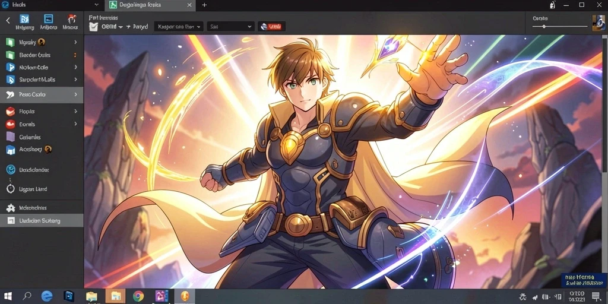Expand the highlighted Pesc Carlo sidebar item
The image size is (608, 304).
click(42, 94)
